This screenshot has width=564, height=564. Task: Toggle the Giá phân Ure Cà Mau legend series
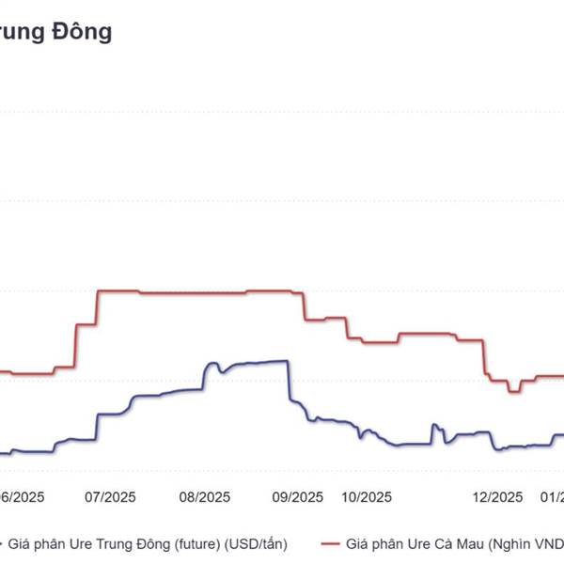[451, 542]
